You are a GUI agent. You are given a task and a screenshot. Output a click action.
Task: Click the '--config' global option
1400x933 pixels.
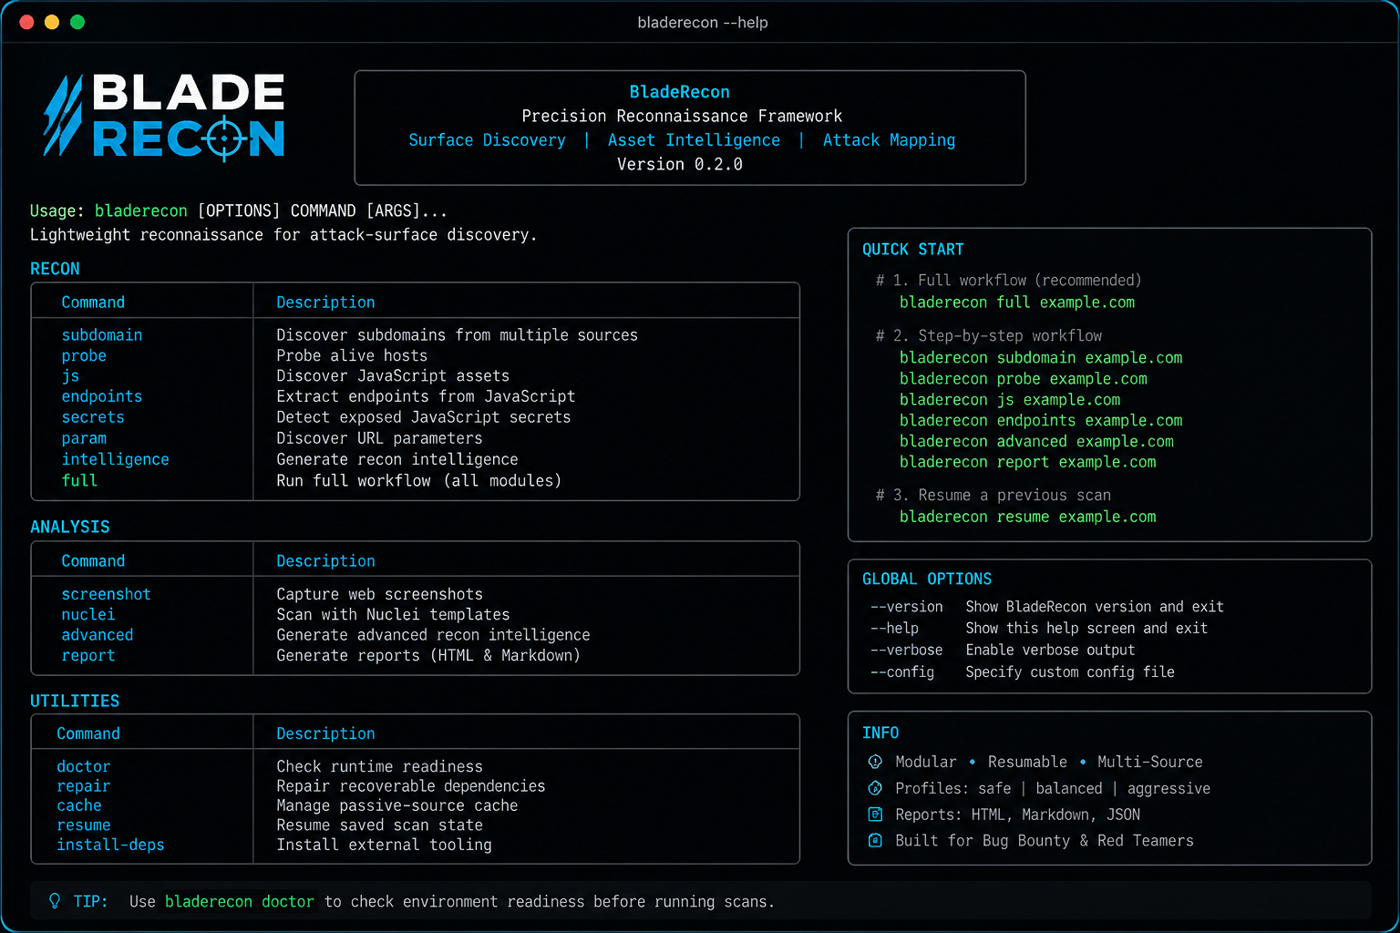click(x=902, y=672)
